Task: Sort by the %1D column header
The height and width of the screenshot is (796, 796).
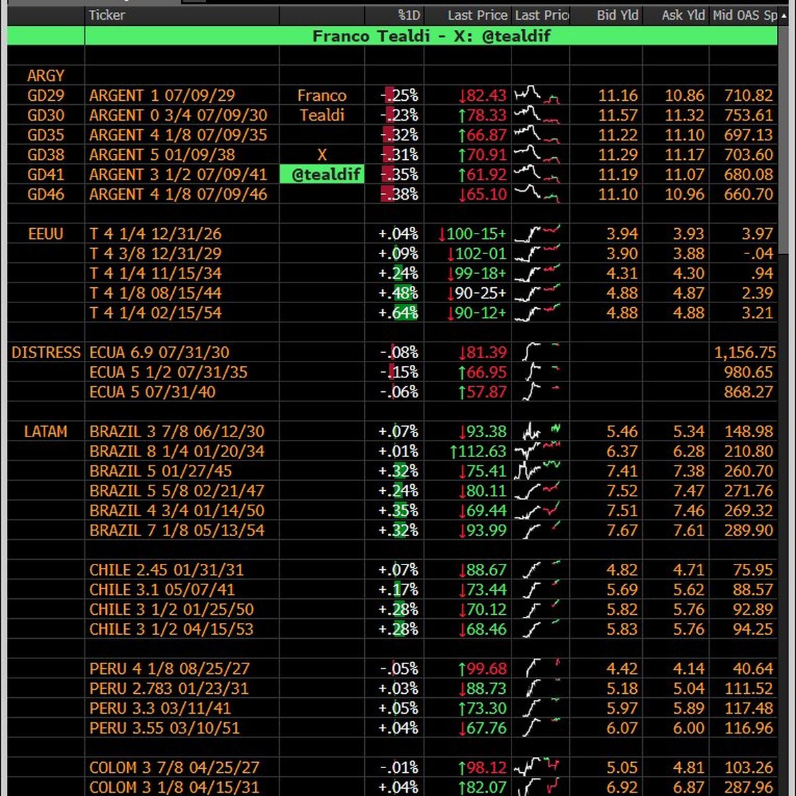Action: click(409, 15)
